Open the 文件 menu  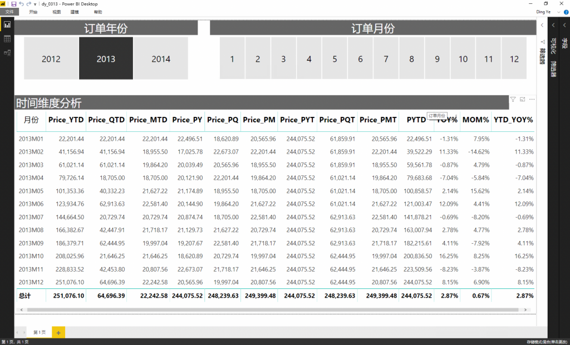click(9, 12)
